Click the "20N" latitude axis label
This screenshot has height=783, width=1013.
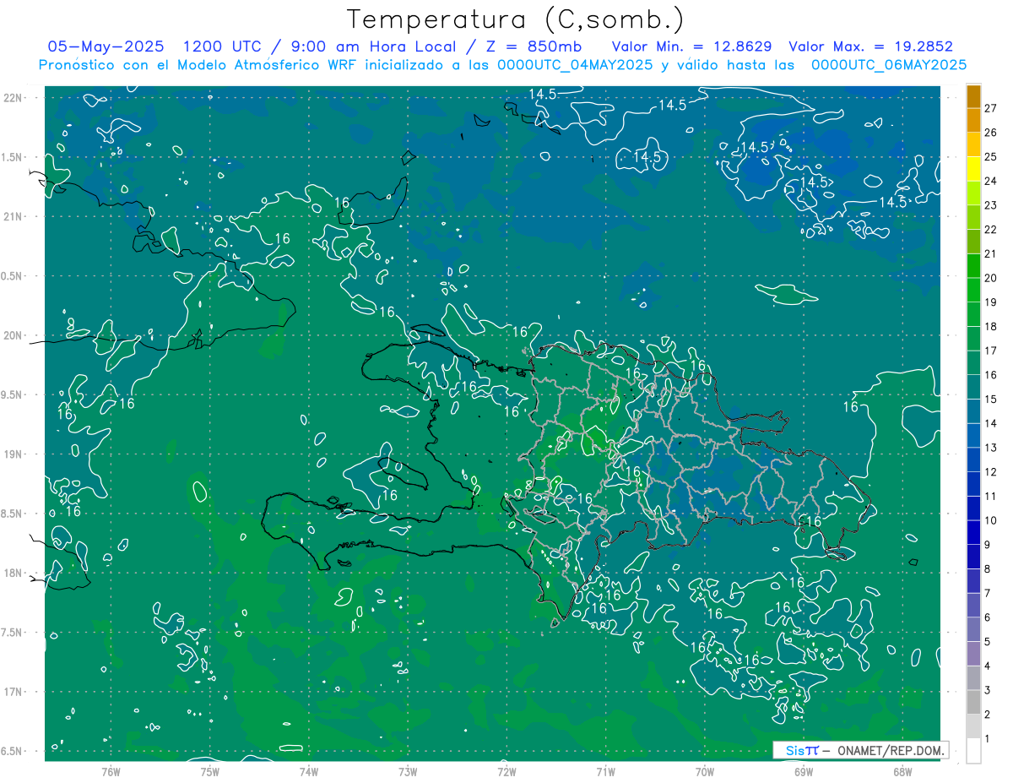pyautogui.click(x=14, y=335)
